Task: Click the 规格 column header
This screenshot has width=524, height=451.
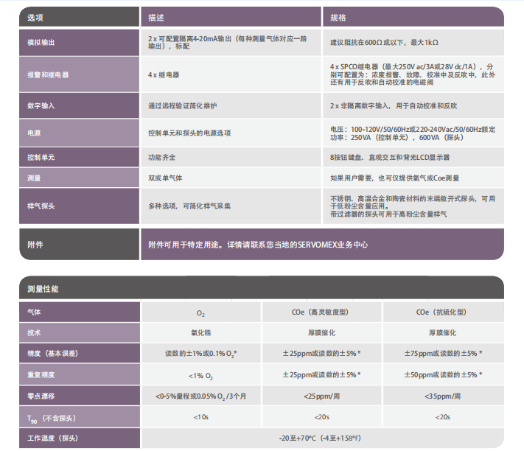Action: click(x=338, y=17)
